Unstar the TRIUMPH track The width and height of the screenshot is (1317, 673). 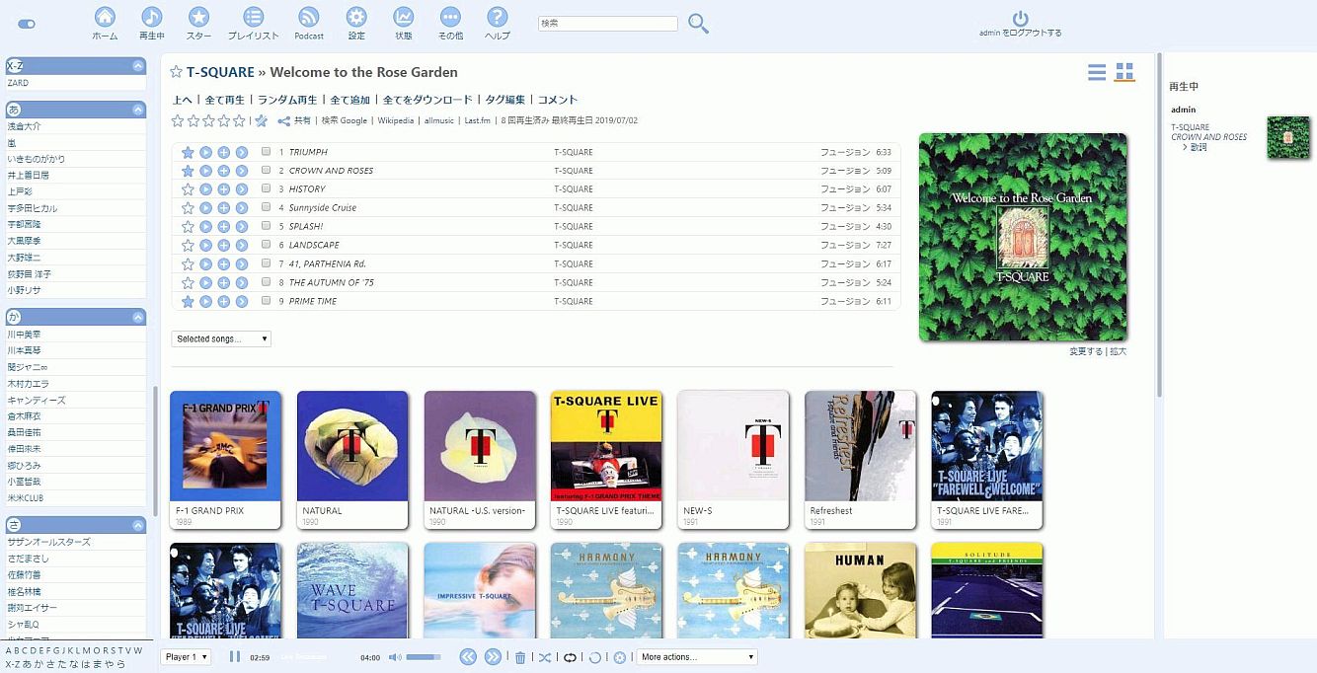pyautogui.click(x=188, y=153)
